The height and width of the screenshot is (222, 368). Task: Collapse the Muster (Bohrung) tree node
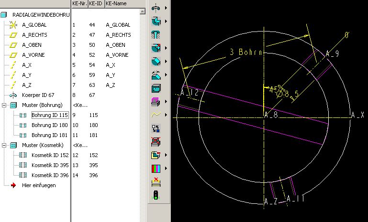click(4, 105)
